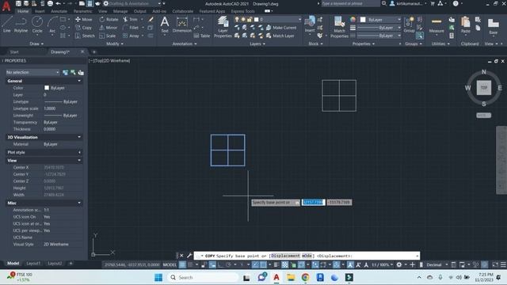Click the Erase tool icon
This screenshot has height=285, width=507.
[x=151, y=19]
